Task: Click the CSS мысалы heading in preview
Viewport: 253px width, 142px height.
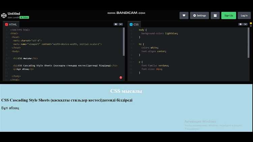Action: pos(126,91)
